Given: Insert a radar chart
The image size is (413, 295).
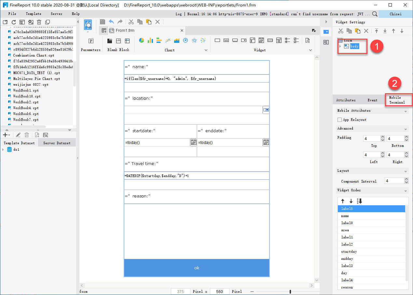Looking at the screenshot, I should [194, 40].
